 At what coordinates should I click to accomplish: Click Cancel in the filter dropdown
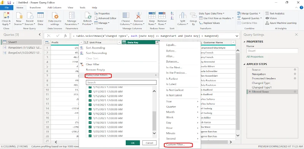point(149,143)
